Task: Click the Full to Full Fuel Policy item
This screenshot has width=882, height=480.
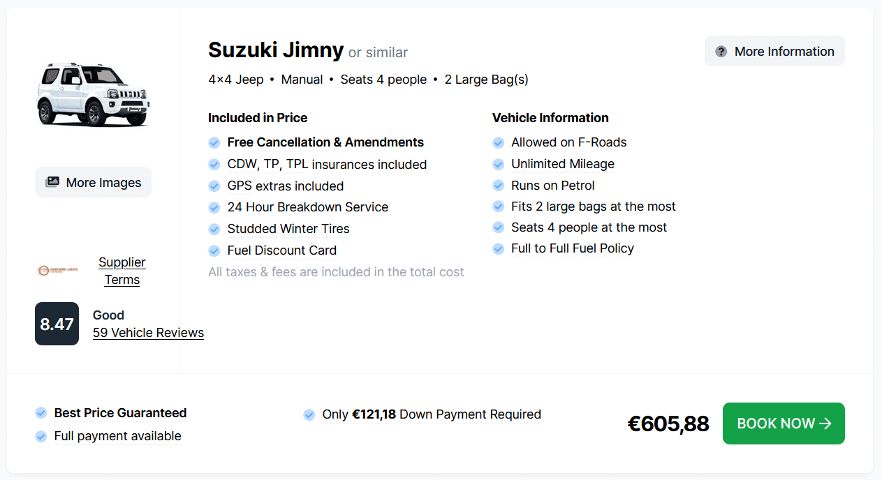Action: [x=573, y=248]
